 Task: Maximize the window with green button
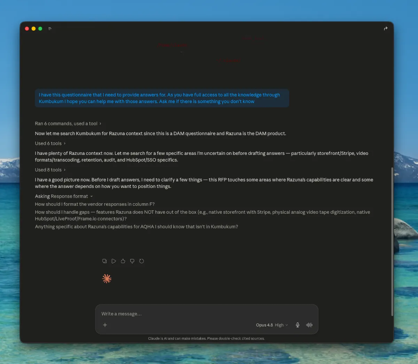point(40,29)
